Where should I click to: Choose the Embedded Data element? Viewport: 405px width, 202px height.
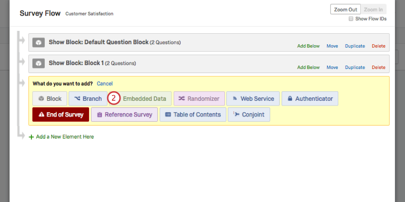[144, 99]
